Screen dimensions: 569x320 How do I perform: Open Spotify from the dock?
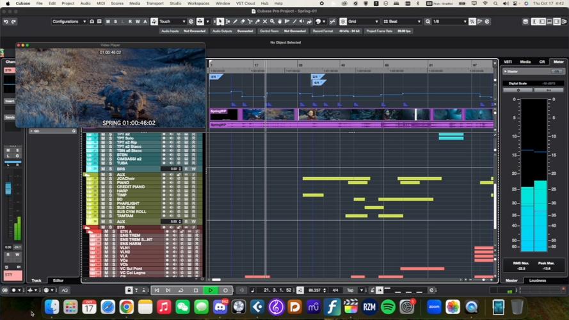click(387, 307)
